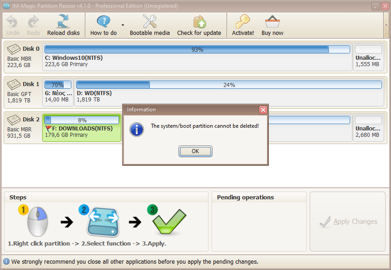Select the F: DOWNLOADS(NTFS) partition
Screen dimensions: 391x270
tap(82, 128)
